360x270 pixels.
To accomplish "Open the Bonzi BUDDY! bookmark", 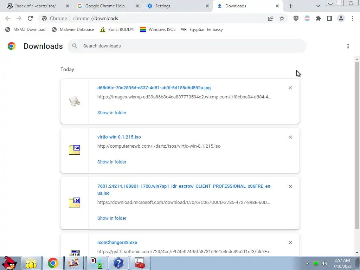I will point(117,30).
